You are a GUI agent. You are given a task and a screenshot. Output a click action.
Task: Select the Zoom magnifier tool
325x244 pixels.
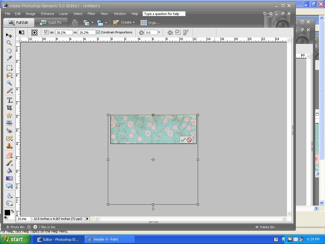(9, 43)
